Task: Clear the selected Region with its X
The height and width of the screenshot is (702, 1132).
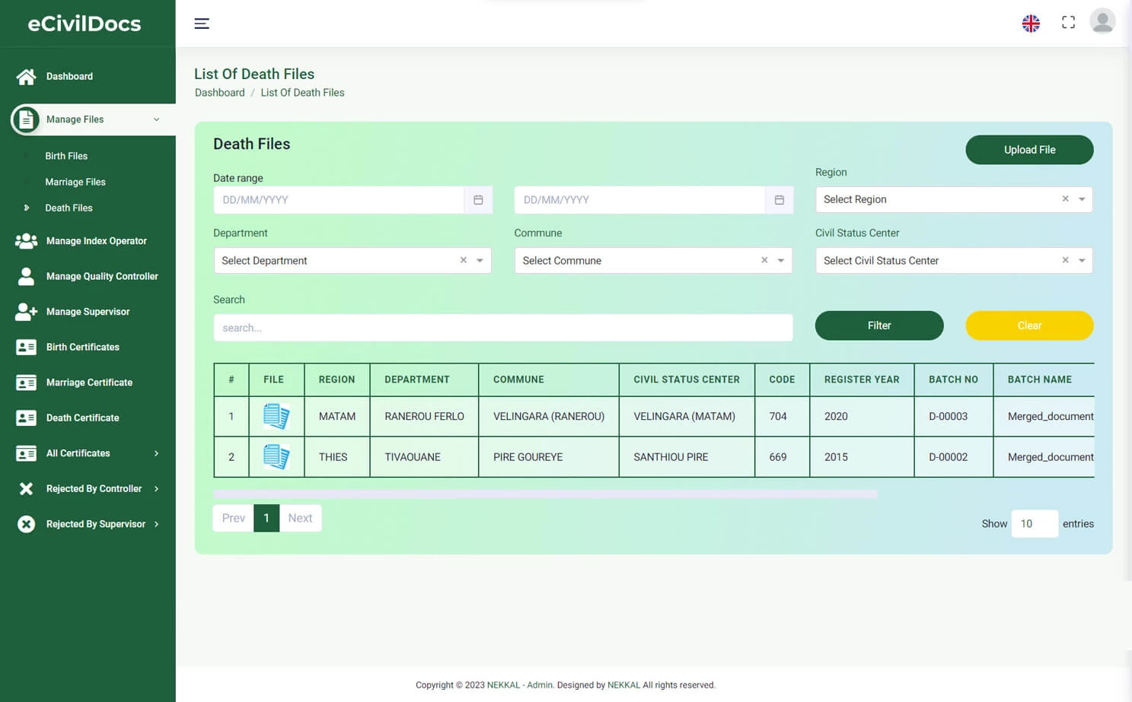Action: (1065, 199)
